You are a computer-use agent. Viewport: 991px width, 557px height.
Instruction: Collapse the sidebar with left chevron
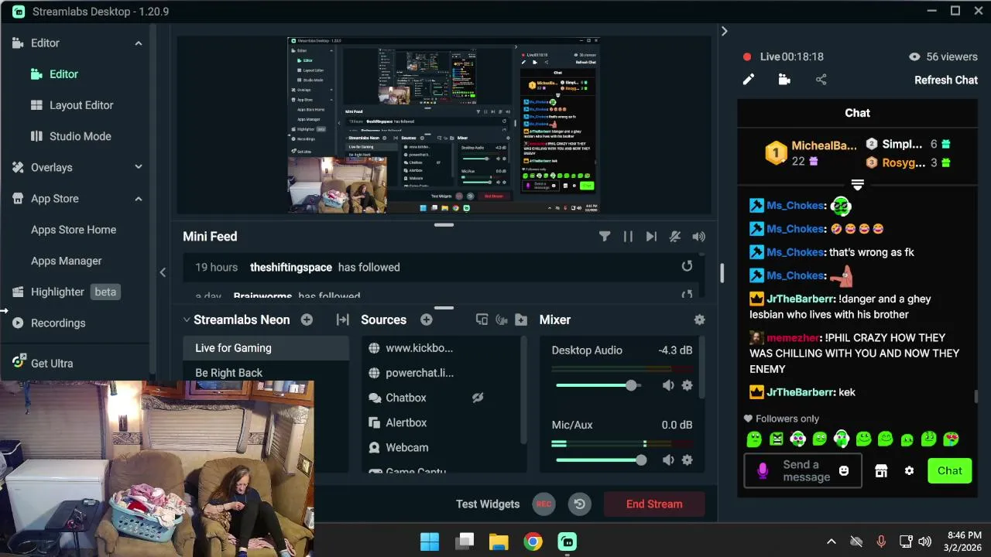163,272
